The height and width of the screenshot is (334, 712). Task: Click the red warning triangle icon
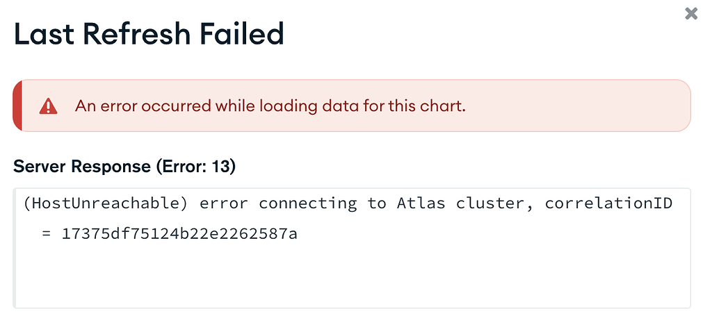pyautogui.click(x=48, y=106)
